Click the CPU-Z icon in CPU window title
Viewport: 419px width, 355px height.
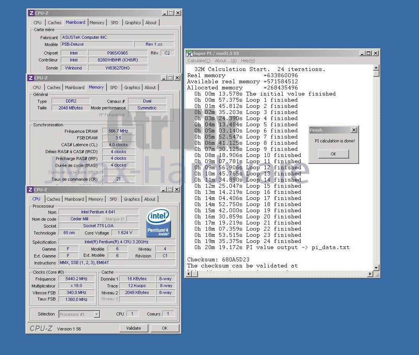(30, 189)
